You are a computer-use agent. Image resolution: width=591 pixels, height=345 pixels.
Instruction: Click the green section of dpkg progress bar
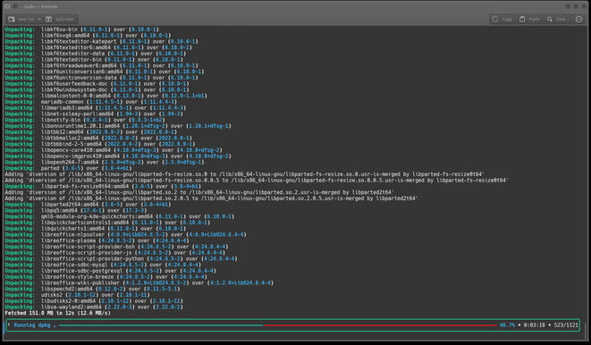[161, 325]
